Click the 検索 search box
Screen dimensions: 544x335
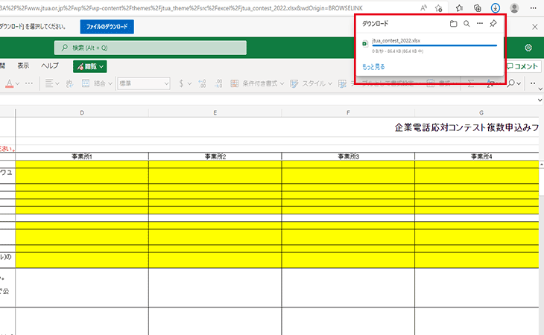click(x=150, y=48)
